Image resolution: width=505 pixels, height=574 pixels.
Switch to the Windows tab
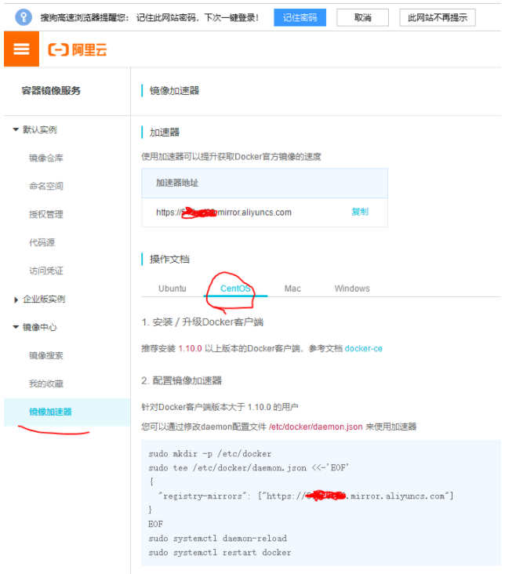pos(352,289)
